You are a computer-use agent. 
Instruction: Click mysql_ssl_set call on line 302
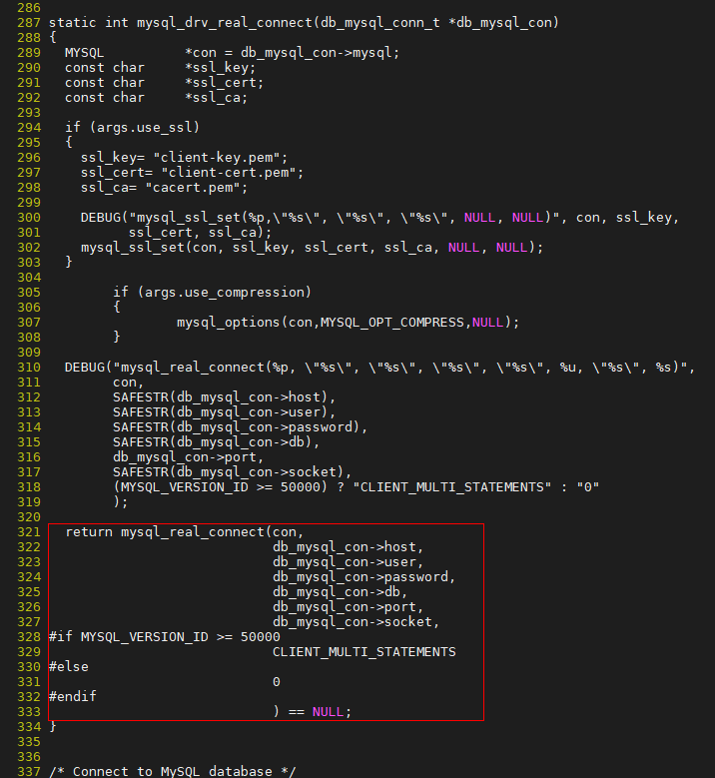point(313,248)
